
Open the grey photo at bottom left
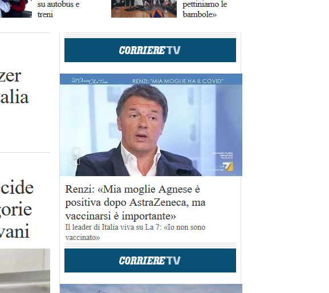point(25,271)
